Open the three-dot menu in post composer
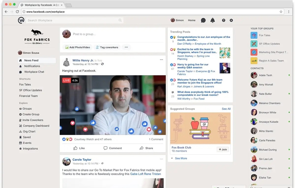 pos(126,47)
